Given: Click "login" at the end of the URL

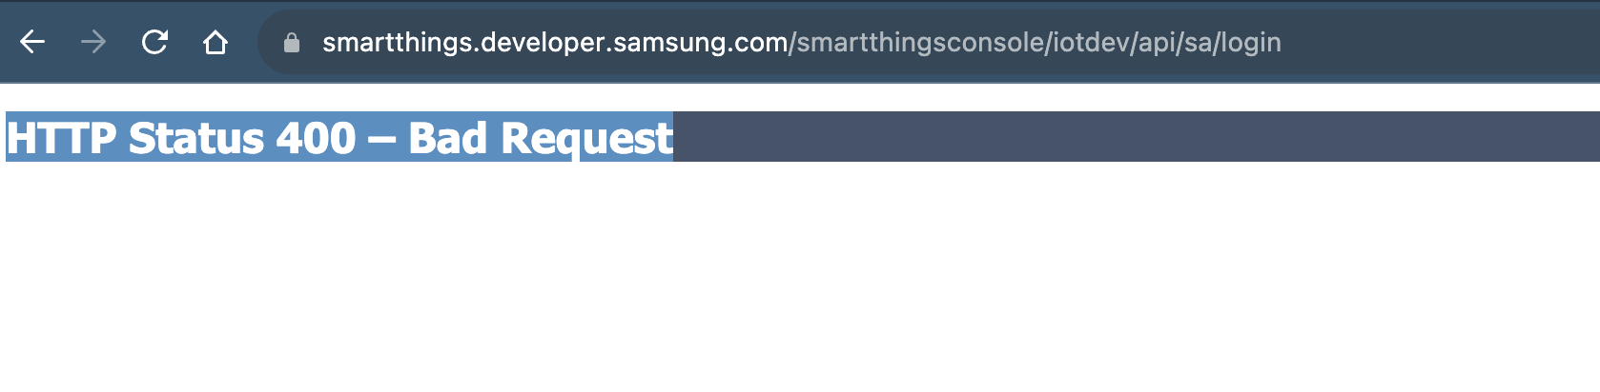Looking at the screenshot, I should tap(1251, 44).
